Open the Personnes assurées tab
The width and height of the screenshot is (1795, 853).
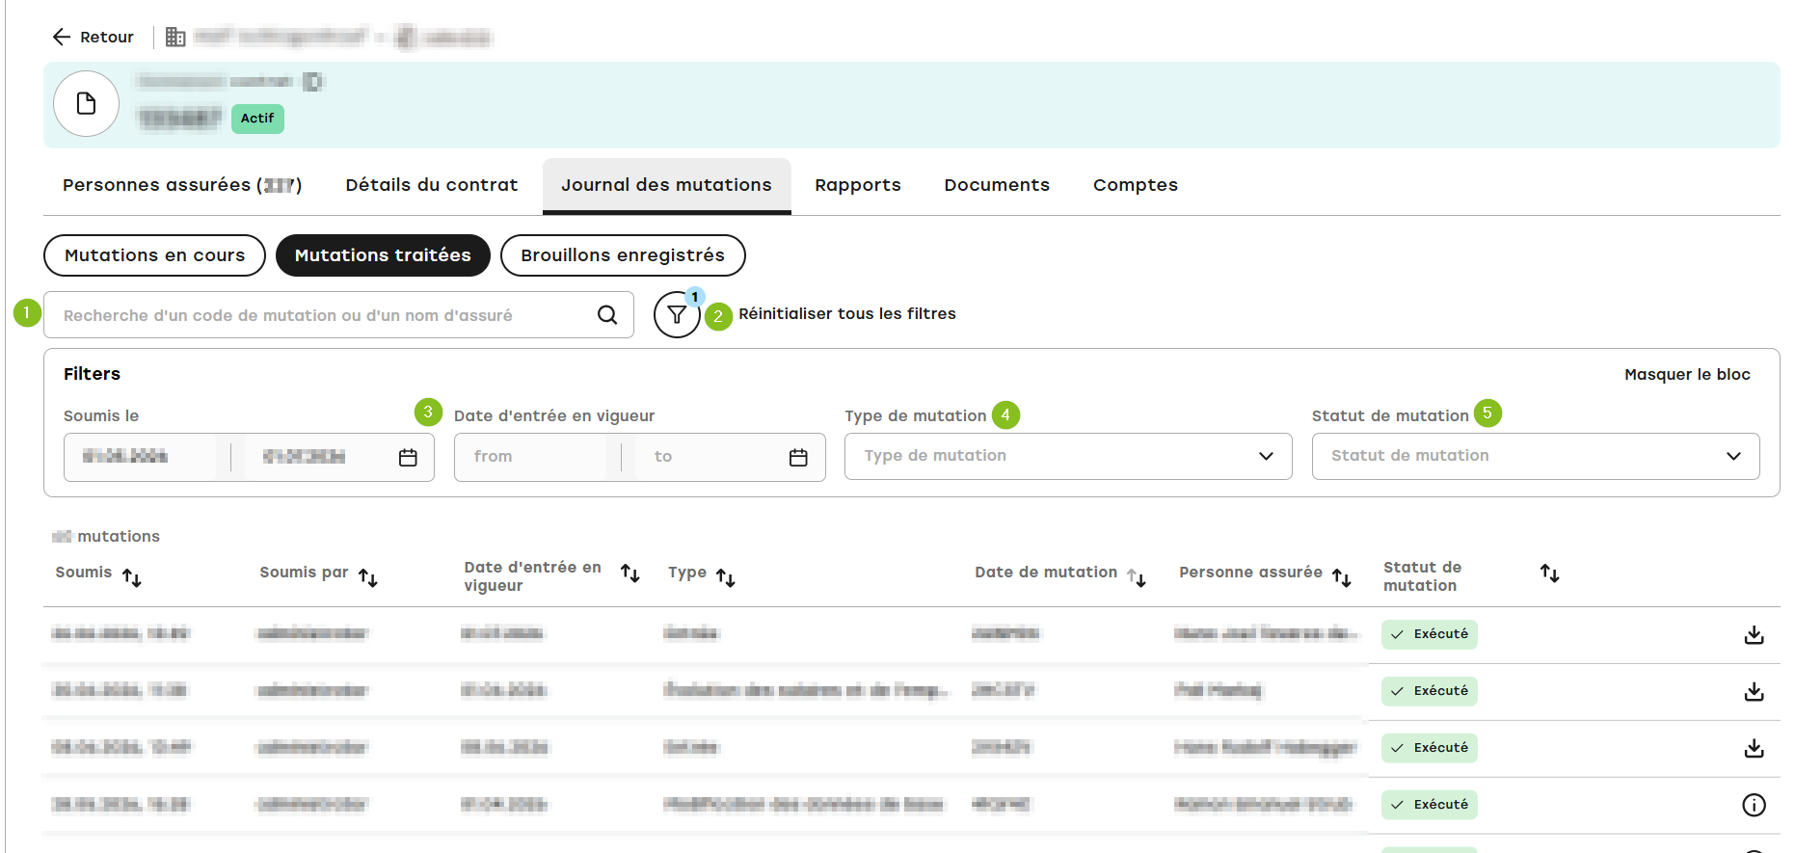coord(182,185)
